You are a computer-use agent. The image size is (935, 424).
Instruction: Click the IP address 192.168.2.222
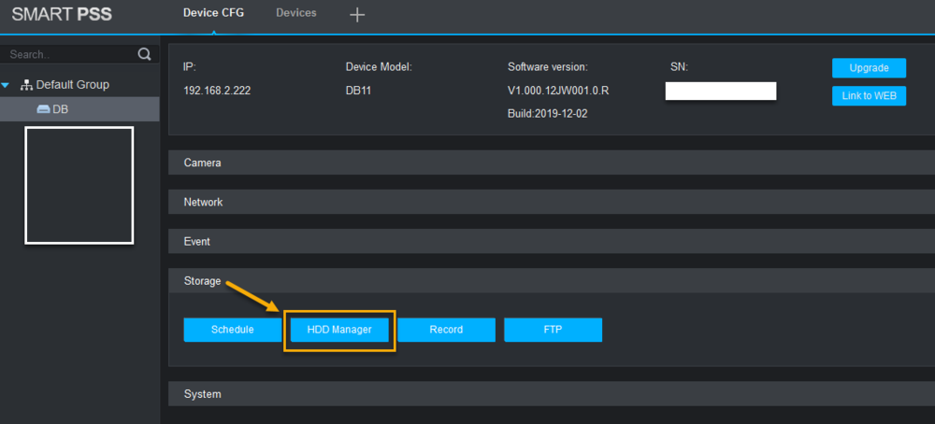click(x=217, y=92)
